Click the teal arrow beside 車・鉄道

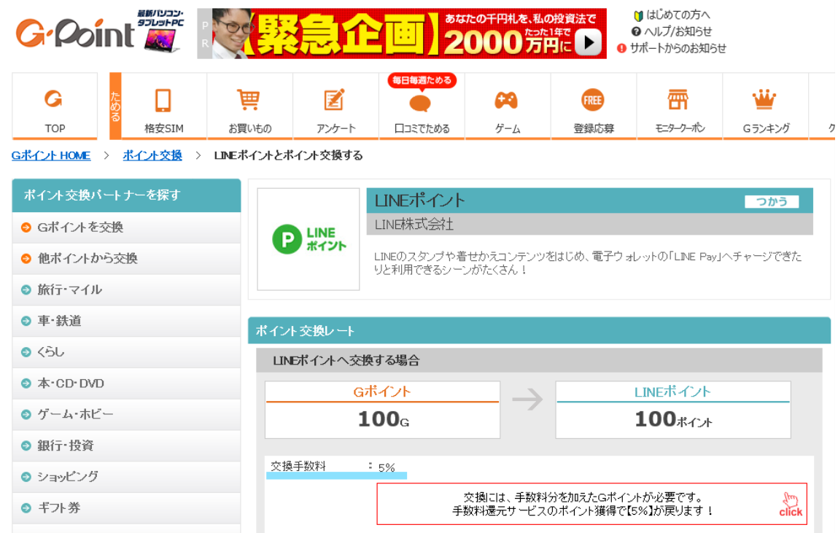click(26, 321)
